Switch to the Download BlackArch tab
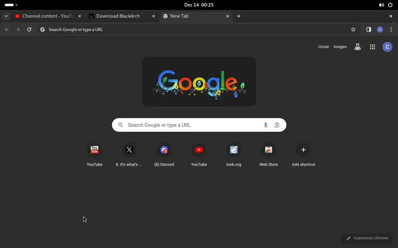 [122, 16]
